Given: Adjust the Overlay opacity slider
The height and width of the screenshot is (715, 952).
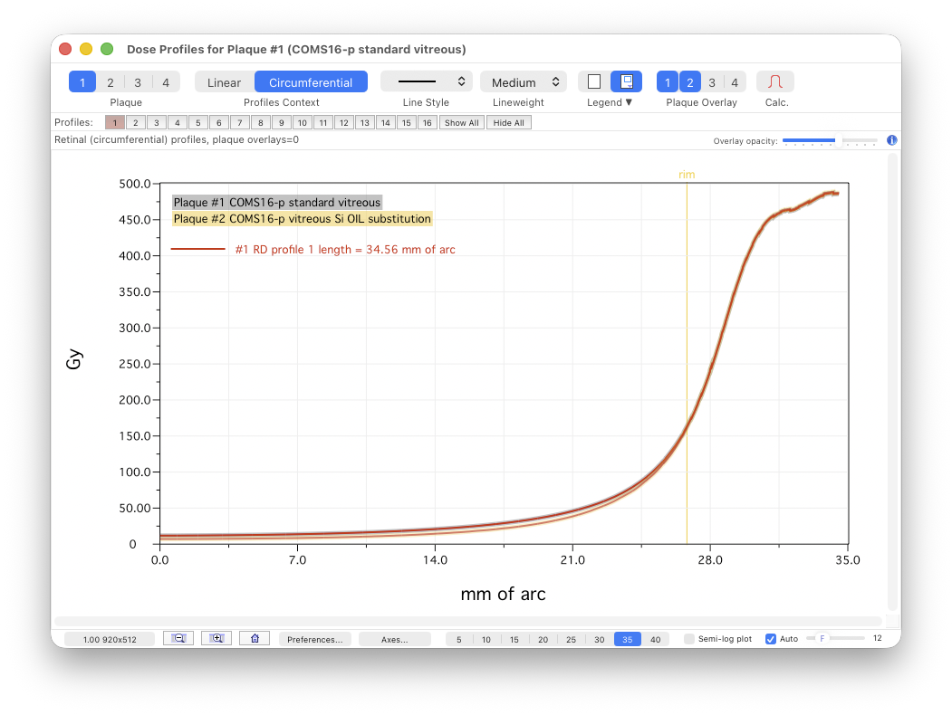Looking at the screenshot, I should [830, 140].
